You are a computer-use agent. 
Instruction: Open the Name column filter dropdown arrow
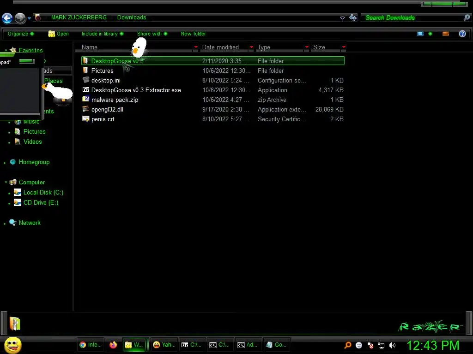[196, 47]
